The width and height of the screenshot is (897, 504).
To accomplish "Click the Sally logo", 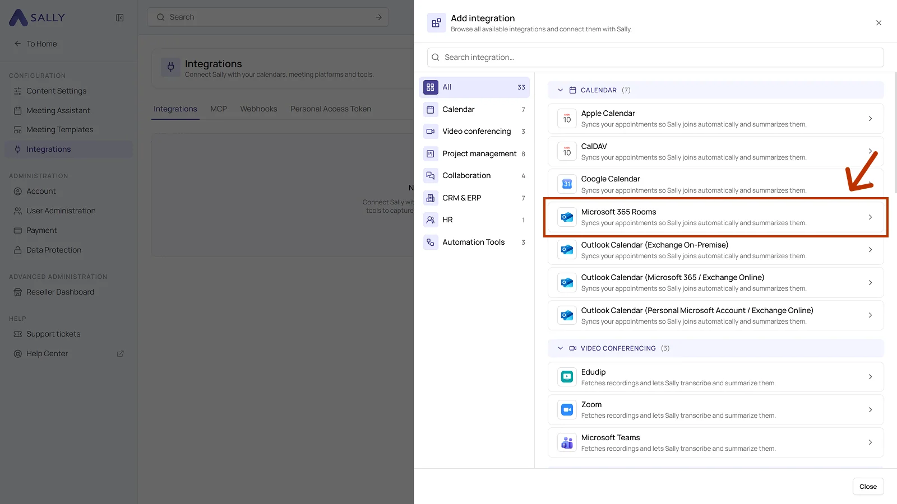I will pos(37,17).
